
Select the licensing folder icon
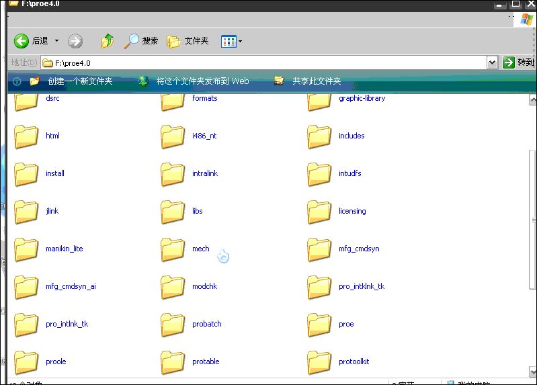(x=319, y=212)
